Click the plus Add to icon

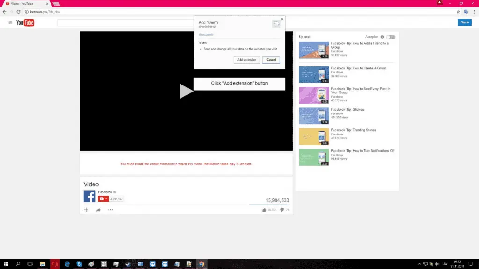[86, 210]
